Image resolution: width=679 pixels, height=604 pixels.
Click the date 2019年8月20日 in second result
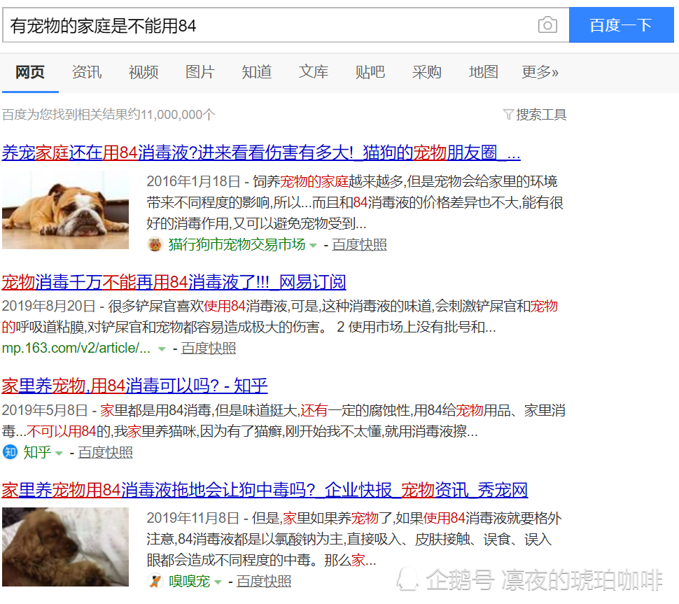click(48, 306)
